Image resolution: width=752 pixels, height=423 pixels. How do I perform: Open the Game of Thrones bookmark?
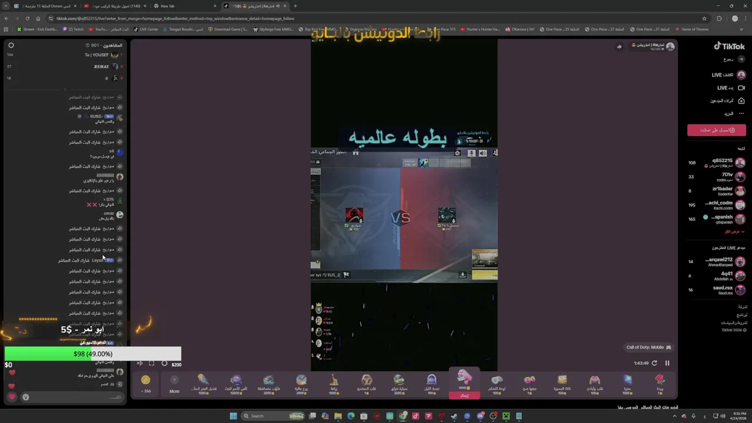[x=691, y=29]
